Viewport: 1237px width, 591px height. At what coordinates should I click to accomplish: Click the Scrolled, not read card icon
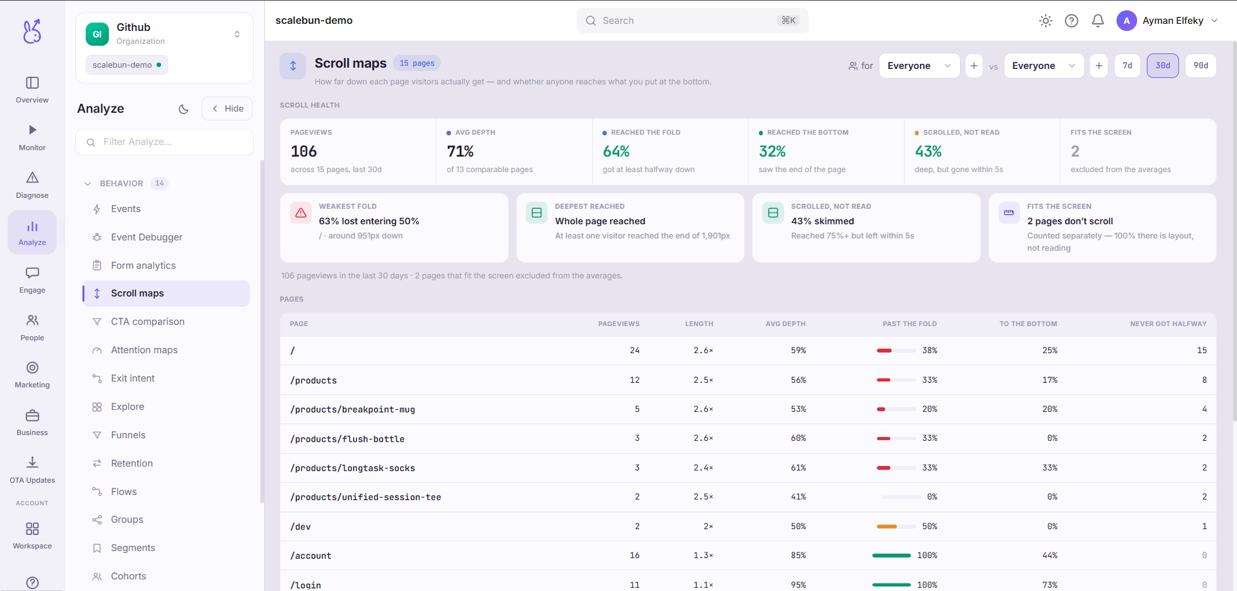[x=773, y=213]
